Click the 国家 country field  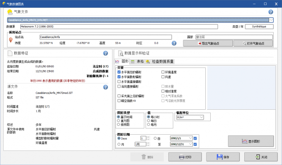234,37
